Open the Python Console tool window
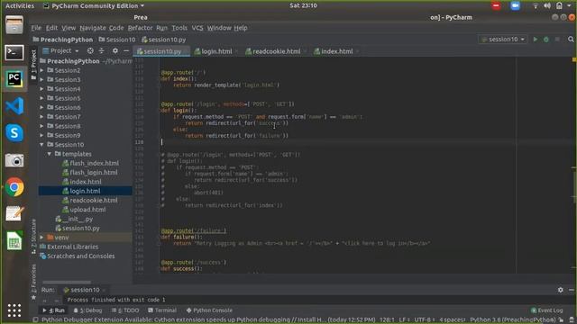The width and height of the screenshot is (577, 324). (209, 310)
